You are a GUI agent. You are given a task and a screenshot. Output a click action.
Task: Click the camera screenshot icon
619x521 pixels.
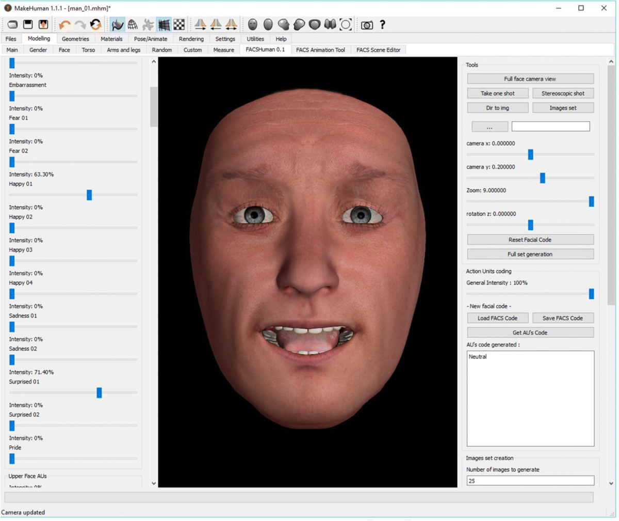(367, 25)
